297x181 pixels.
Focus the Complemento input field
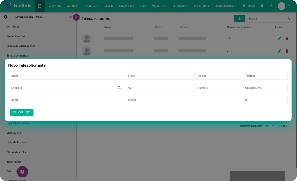click(x=265, y=88)
